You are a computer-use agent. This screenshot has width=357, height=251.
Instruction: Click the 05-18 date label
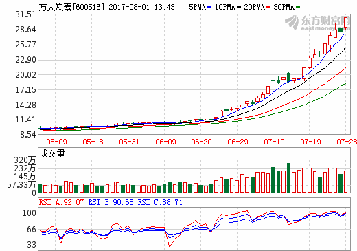pos(93,142)
